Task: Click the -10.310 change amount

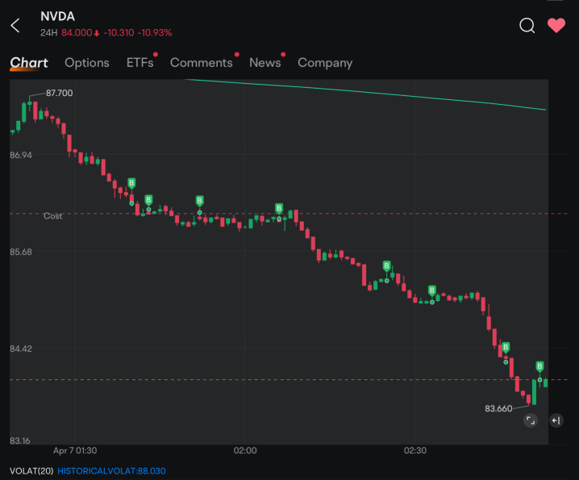Action: [x=119, y=33]
